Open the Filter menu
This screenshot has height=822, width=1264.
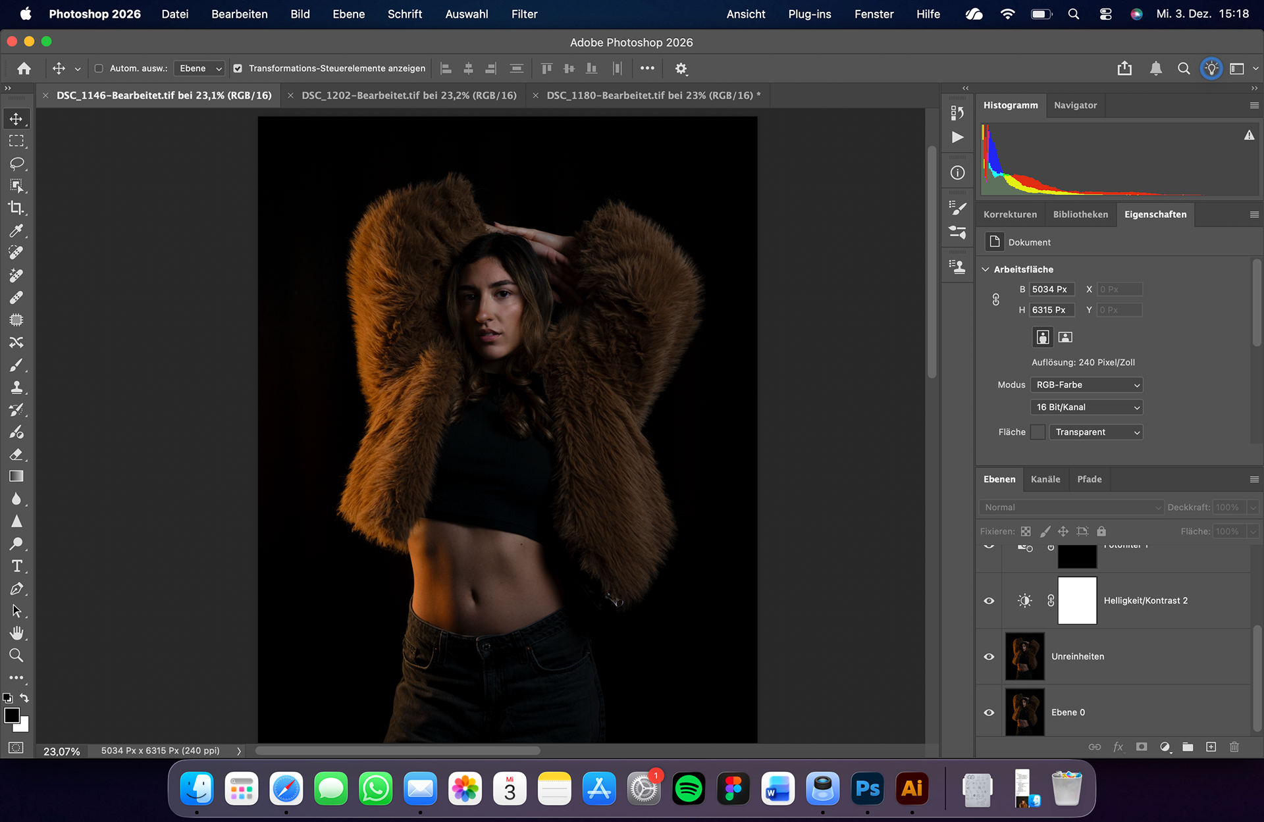(x=524, y=14)
